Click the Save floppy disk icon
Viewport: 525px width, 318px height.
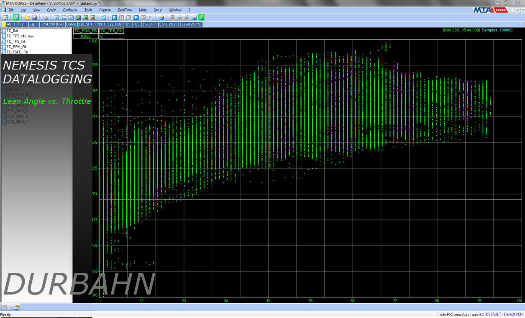34,18
